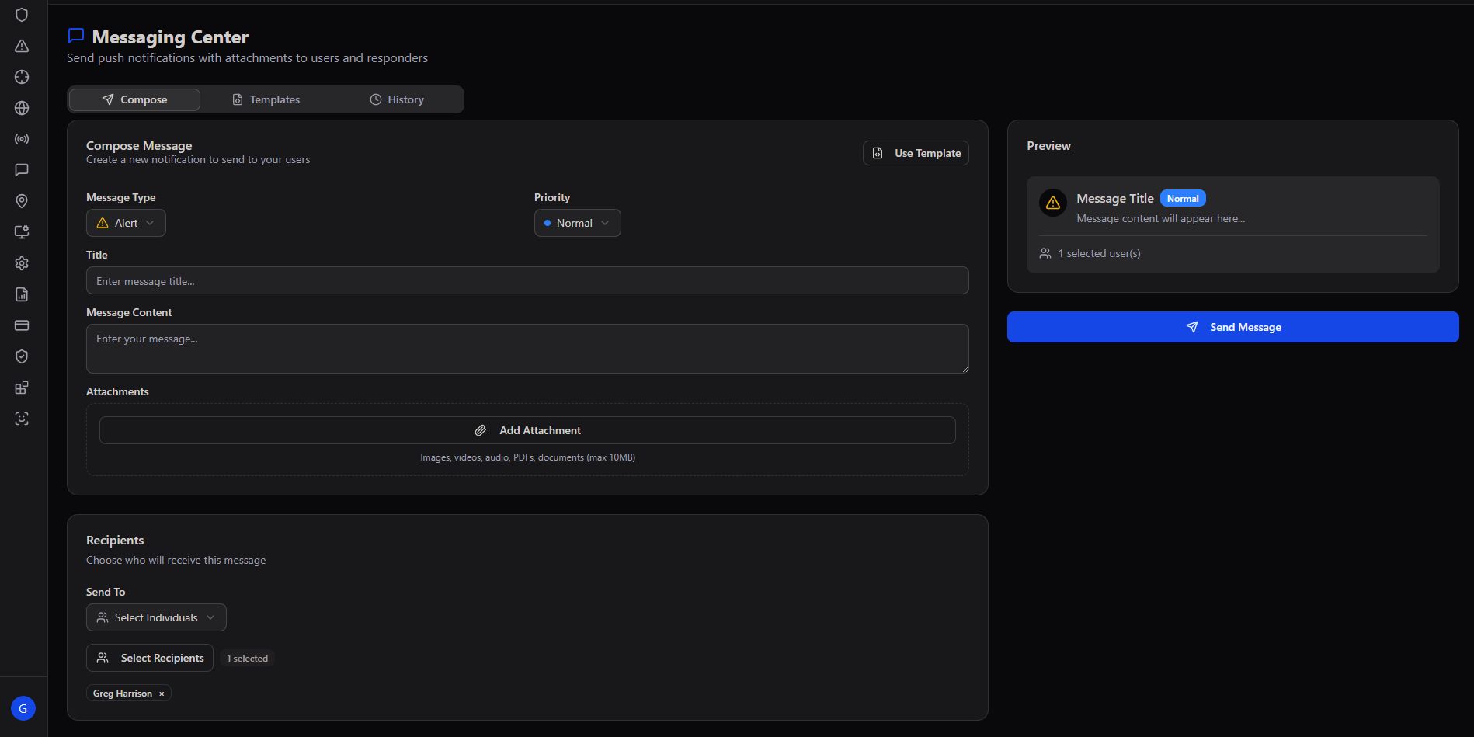Open the Priority Normal dropdown
Viewport: 1474px width, 737px height.
point(577,223)
